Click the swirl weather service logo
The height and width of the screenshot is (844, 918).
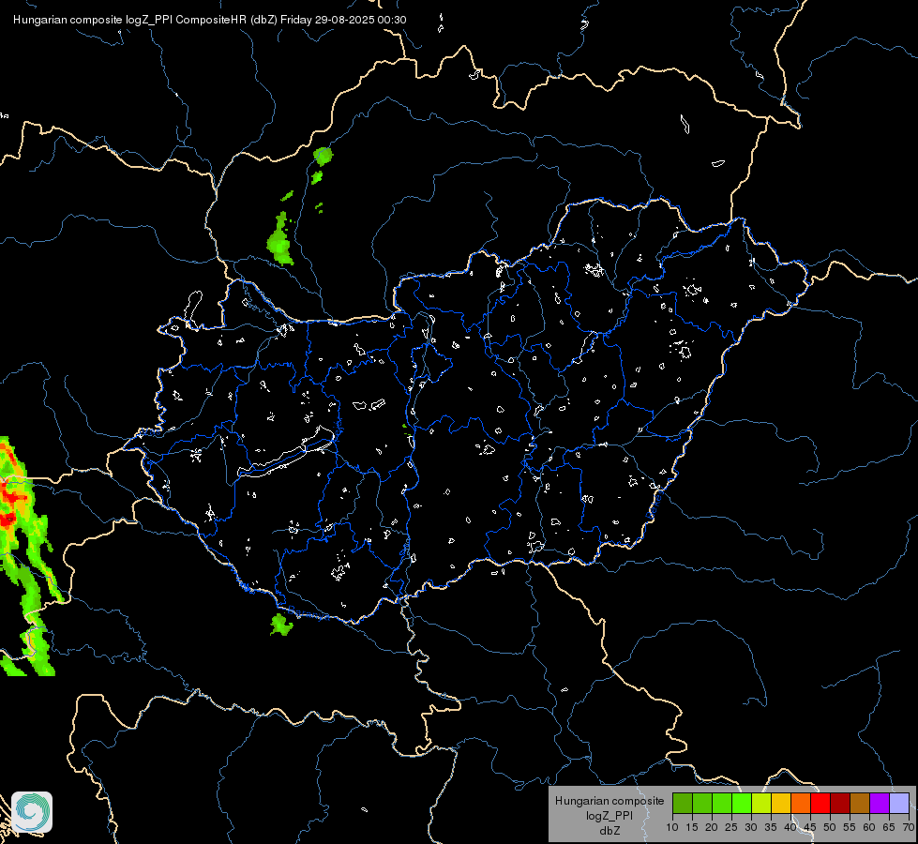[x=32, y=812]
